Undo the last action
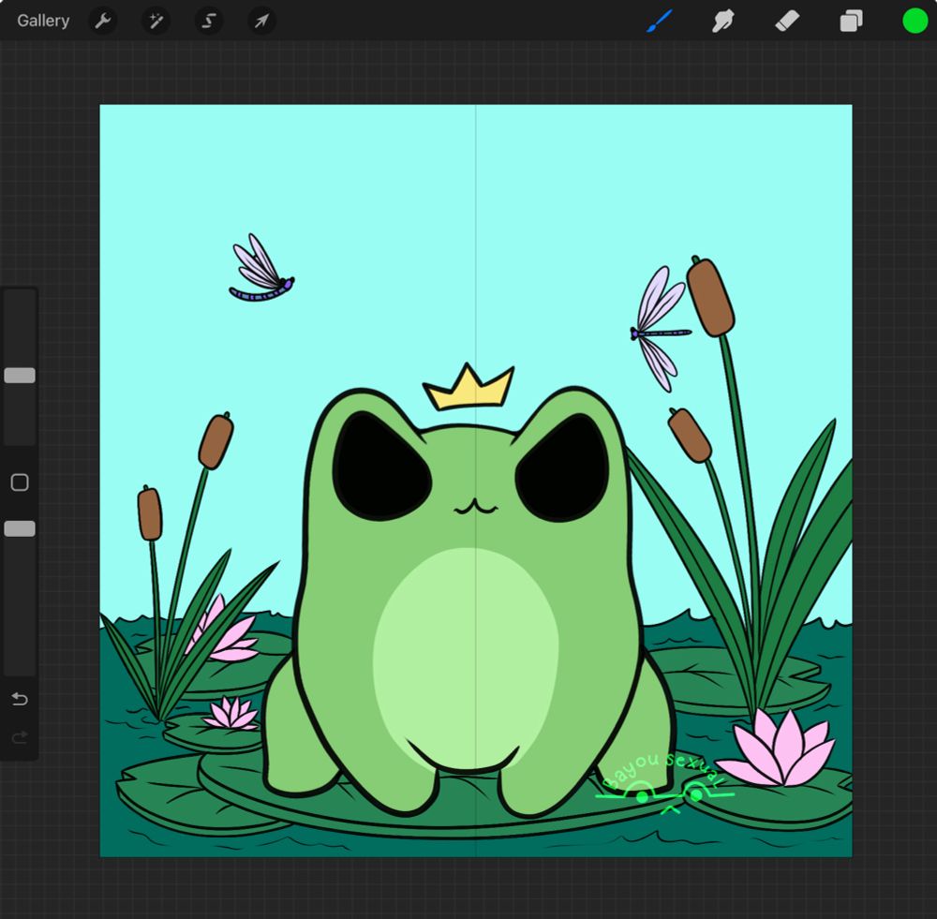The height and width of the screenshot is (919, 937). click(20, 700)
